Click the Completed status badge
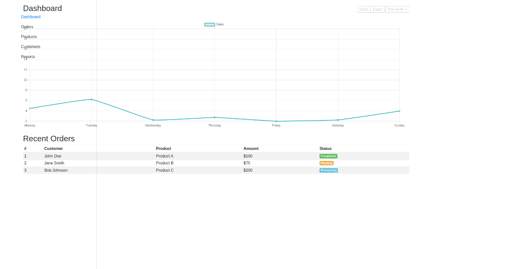512x269 pixels. click(x=328, y=156)
